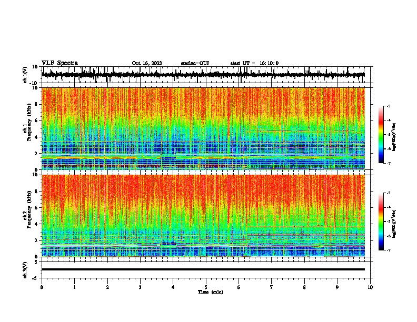Click the time axis tick label "3"

pos(140,287)
